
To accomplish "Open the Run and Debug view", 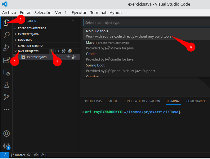I will (6, 48).
